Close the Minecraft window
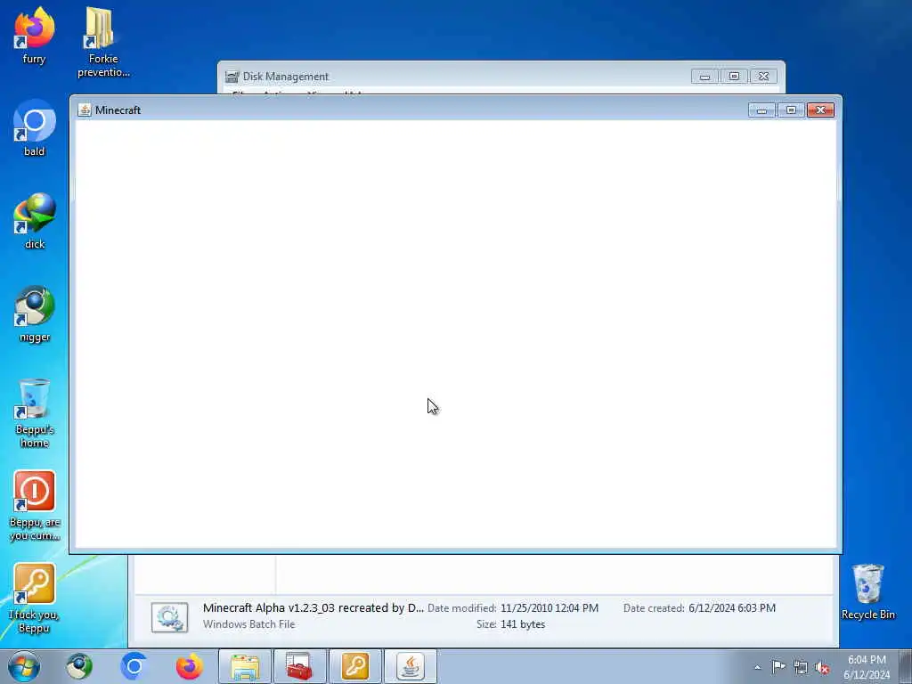This screenshot has height=684, width=912. pyautogui.click(x=820, y=110)
